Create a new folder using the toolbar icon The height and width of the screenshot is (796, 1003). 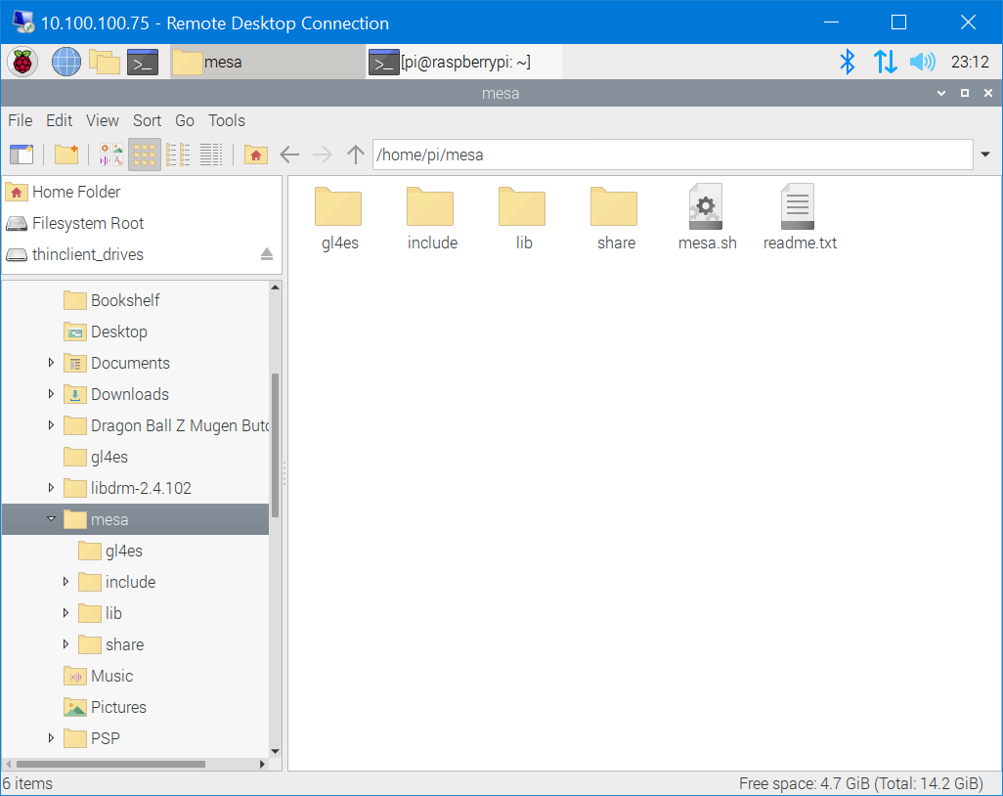65,155
